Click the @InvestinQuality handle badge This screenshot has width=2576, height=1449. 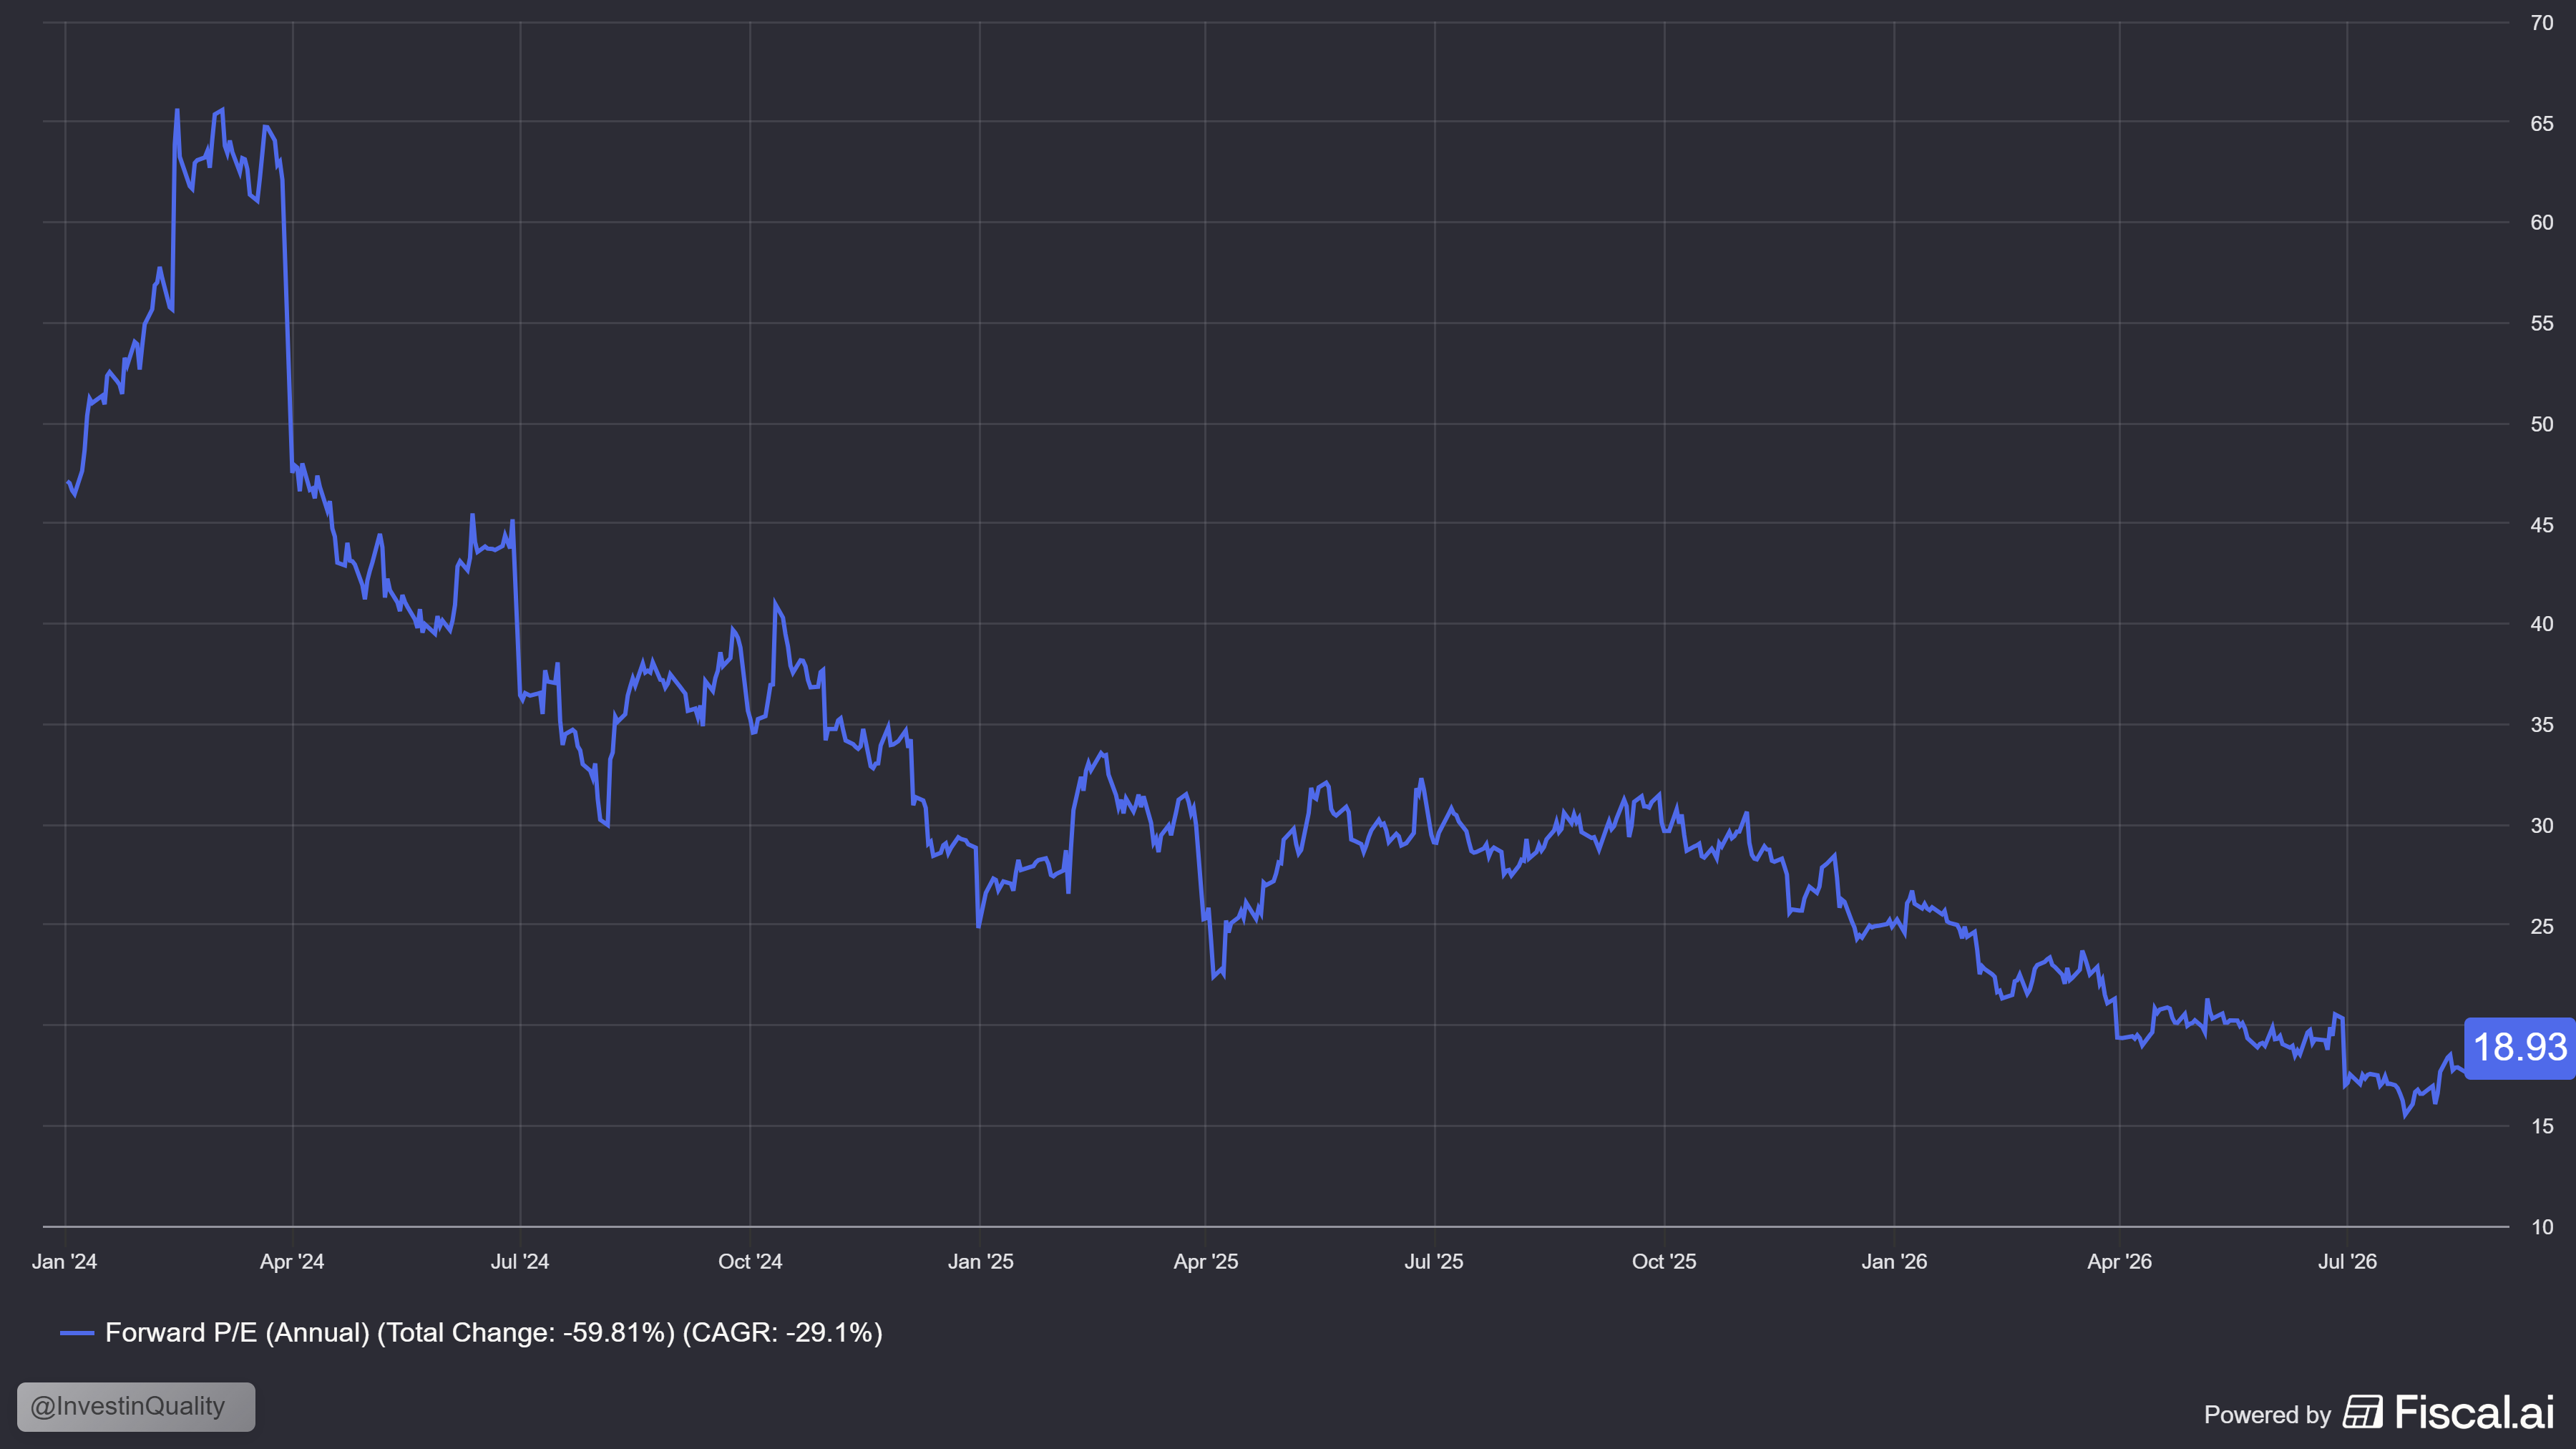coord(136,1406)
